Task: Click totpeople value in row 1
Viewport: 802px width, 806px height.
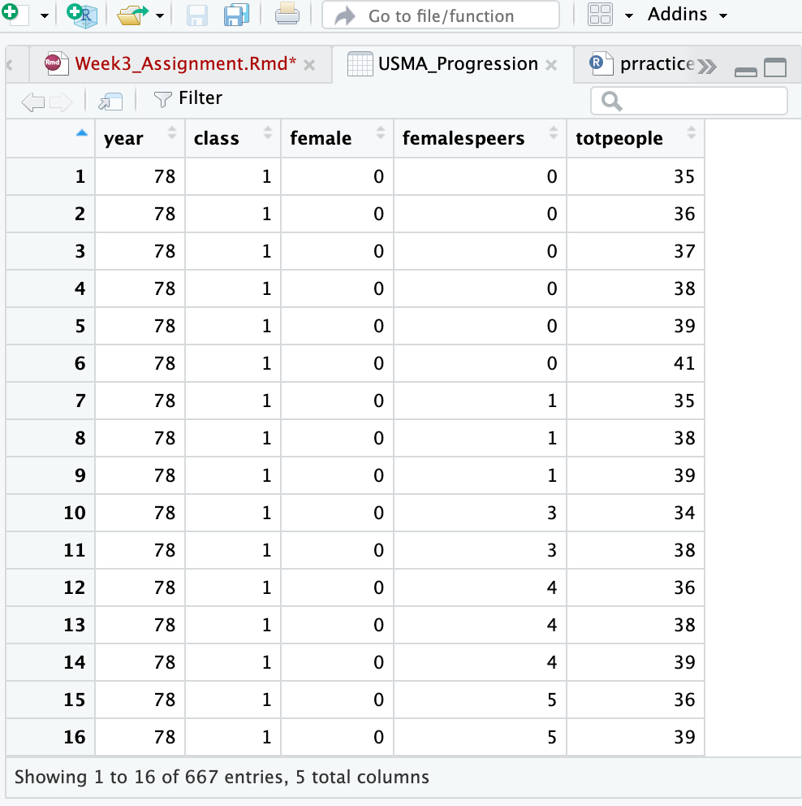Action: pyautogui.click(x=684, y=176)
